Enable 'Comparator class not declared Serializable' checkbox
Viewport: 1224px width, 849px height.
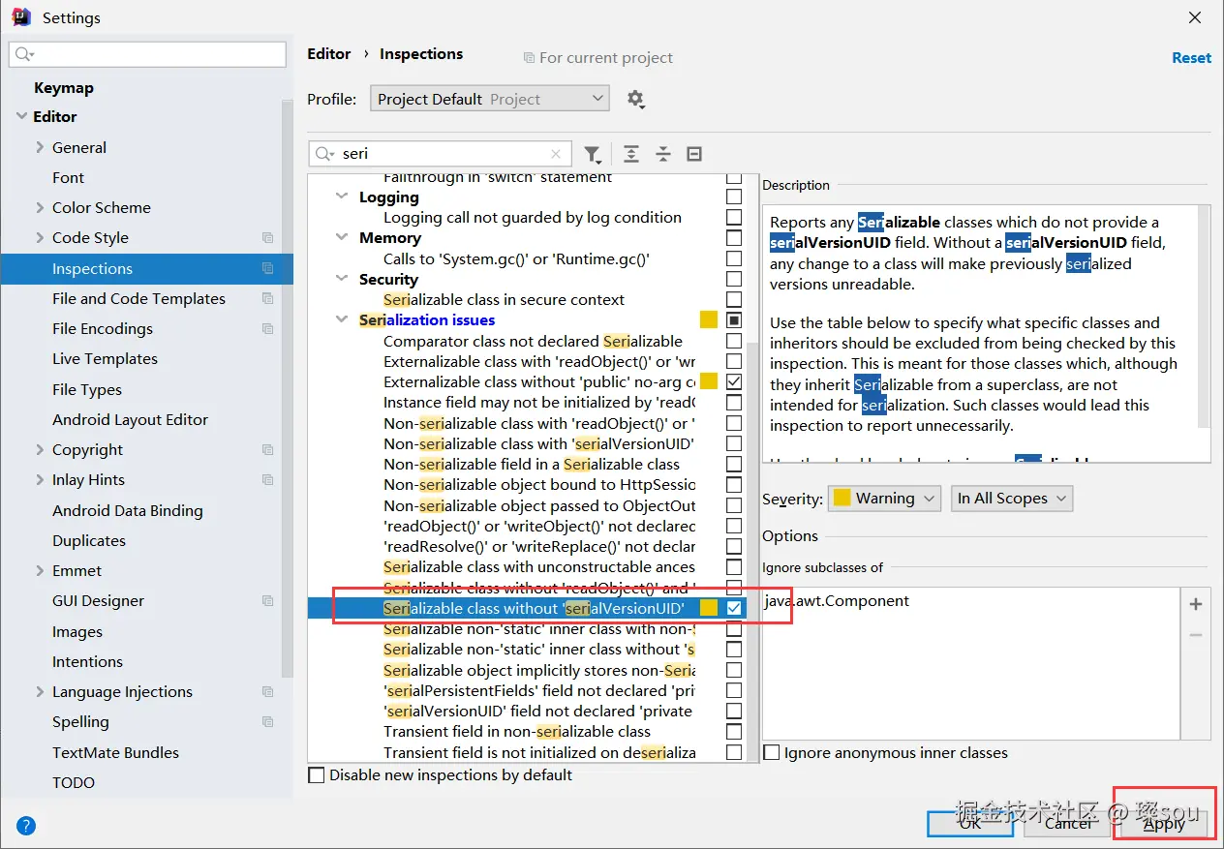tap(734, 341)
